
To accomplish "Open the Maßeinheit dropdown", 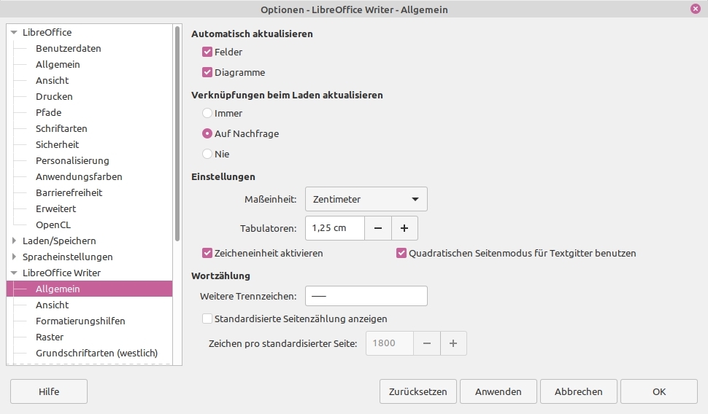I will [366, 199].
